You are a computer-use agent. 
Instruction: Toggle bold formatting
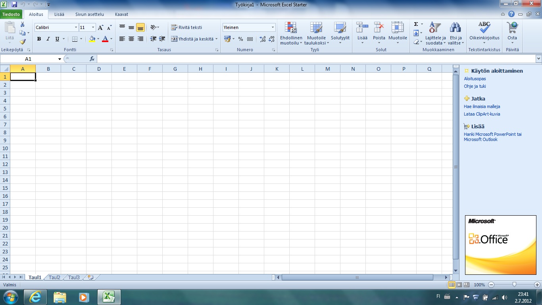(39, 39)
